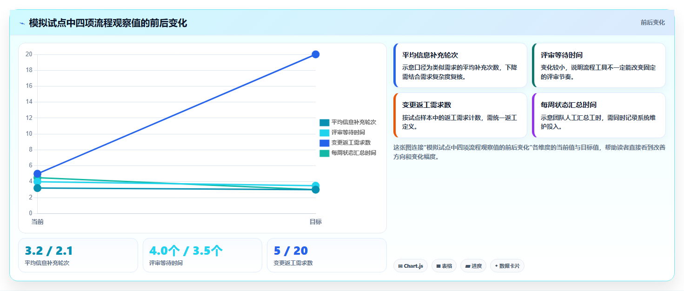
Task: Toggle the 评审等待时间 legend swatch
Action: click(x=324, y=132)
